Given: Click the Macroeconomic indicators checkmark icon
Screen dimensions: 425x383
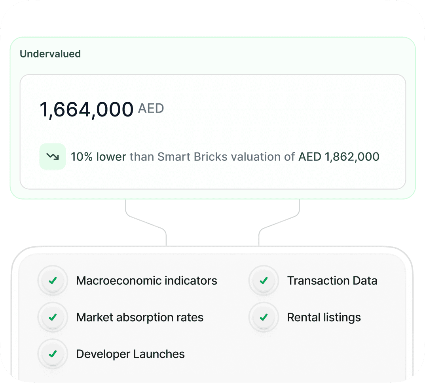Looking at the screenshot, I should point(53,280).
